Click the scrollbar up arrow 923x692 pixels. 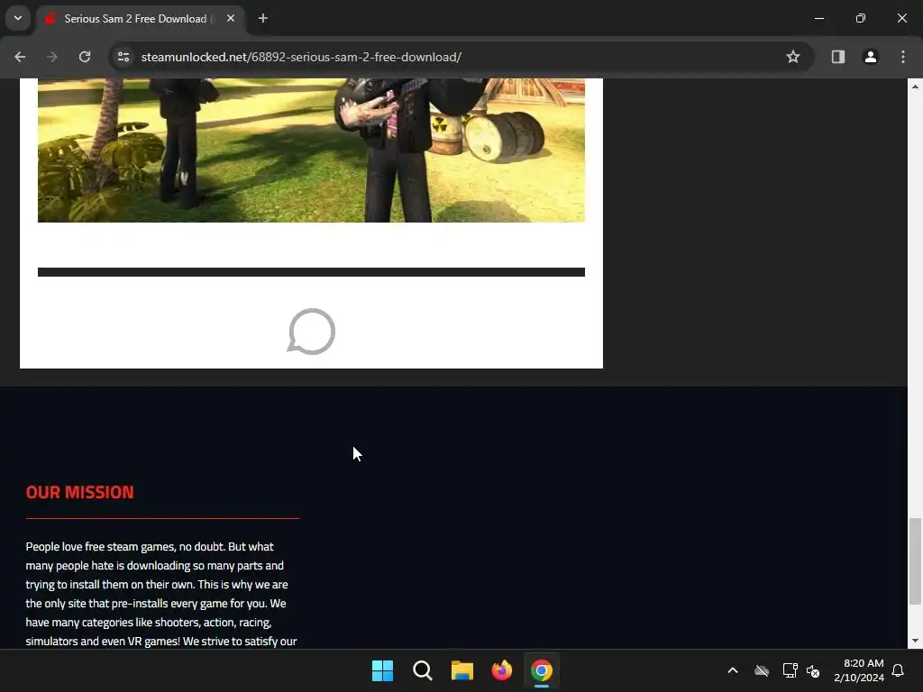tap(915, 86)
